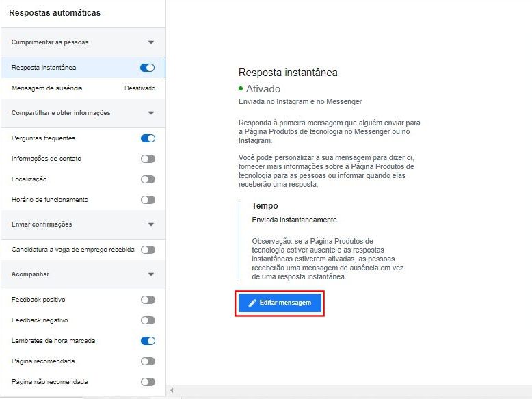Switch on the Localização toggle
The image size is (532, 399).
148,179
